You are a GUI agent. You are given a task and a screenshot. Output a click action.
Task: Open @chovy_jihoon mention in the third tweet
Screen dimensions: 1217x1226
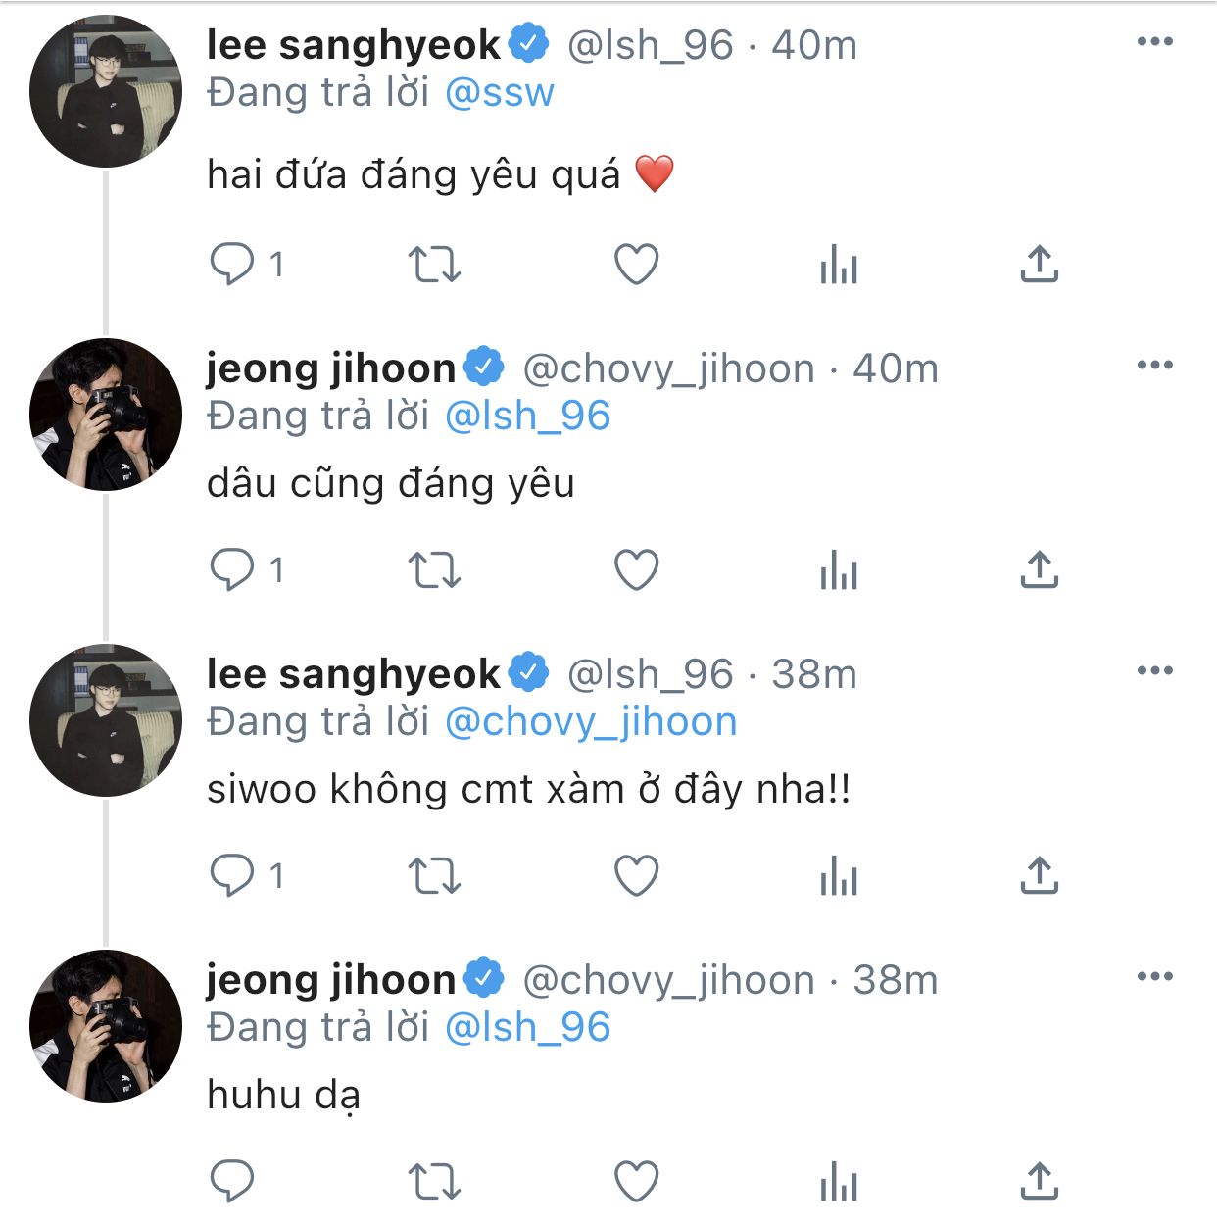pyautogui.click(x=590, y=722)
